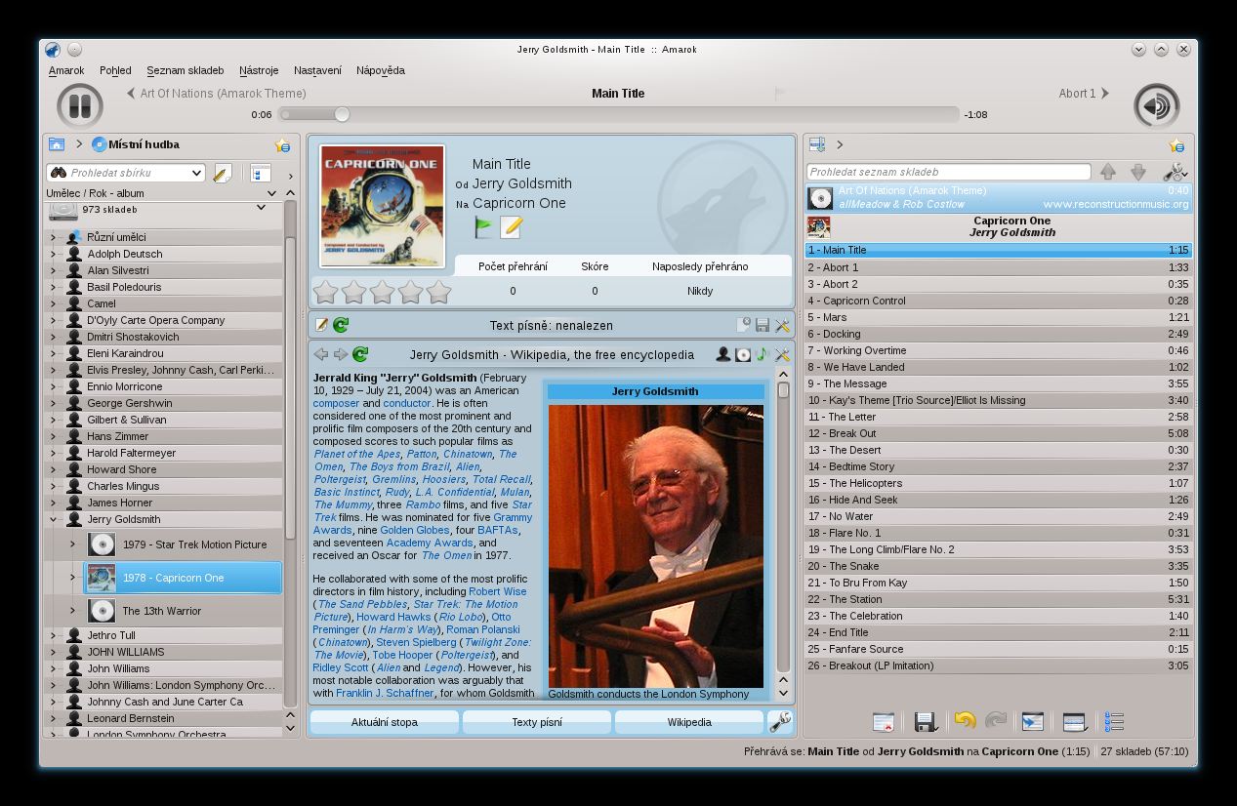Open playlist bookmarks star icon

click(1176, 145)
